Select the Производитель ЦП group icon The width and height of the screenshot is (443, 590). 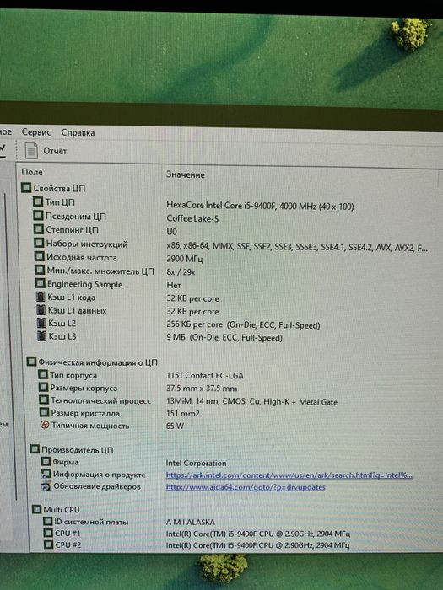tap(35, 449)
